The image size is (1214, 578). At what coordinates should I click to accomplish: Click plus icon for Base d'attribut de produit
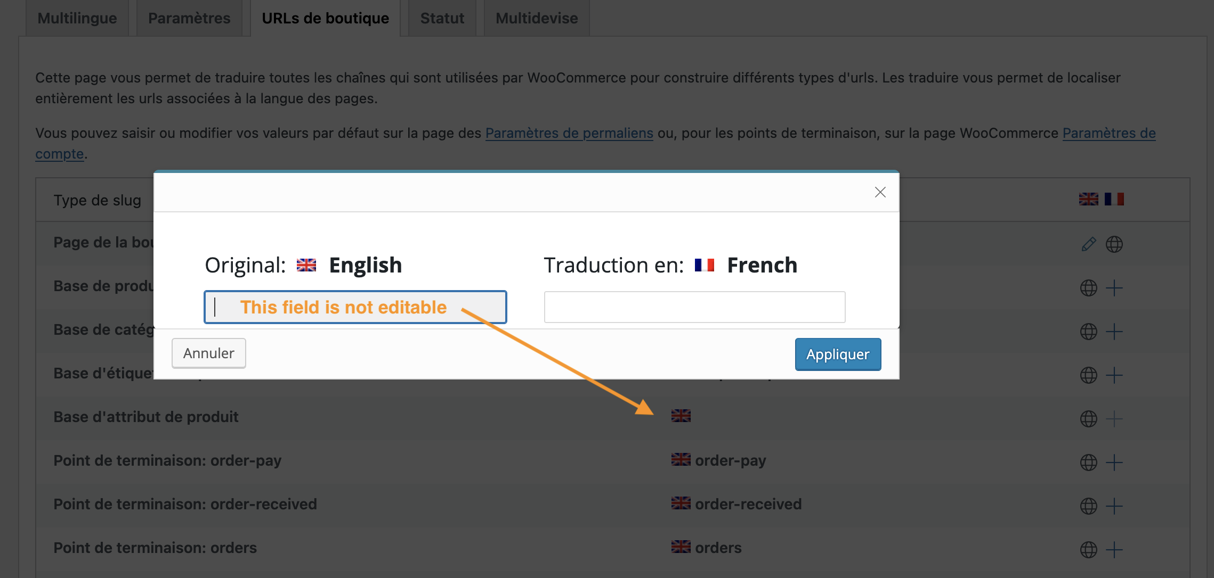click(1114, 419)
